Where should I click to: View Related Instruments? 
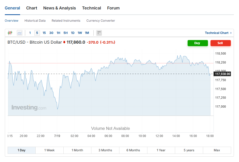pyautogui.click(x=66, y=21)
